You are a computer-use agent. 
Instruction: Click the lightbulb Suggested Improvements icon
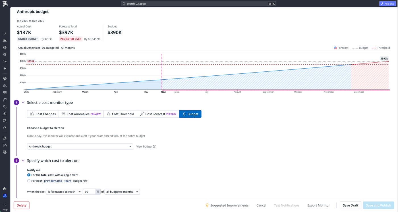click(x=207, y=205)
